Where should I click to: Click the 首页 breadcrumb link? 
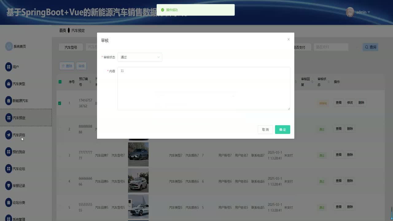(x=63, y=30)
